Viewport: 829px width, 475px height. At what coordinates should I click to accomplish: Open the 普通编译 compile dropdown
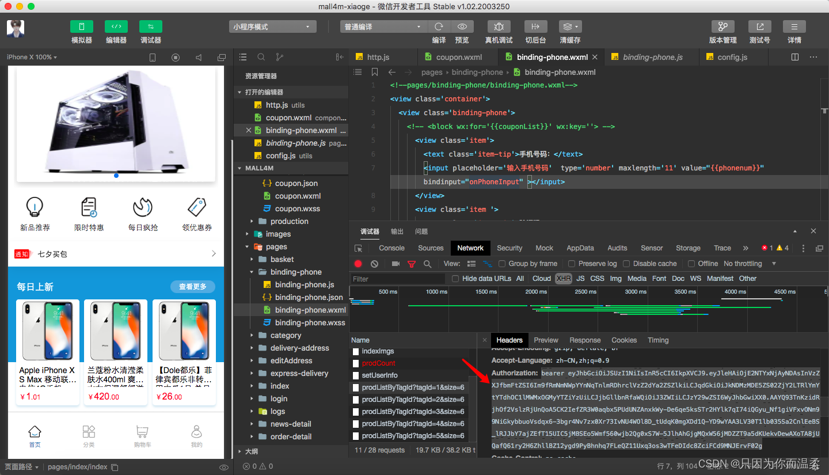coord(383,26)
